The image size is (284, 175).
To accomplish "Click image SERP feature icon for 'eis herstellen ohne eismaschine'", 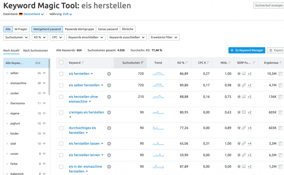I will tap(244, 97).
